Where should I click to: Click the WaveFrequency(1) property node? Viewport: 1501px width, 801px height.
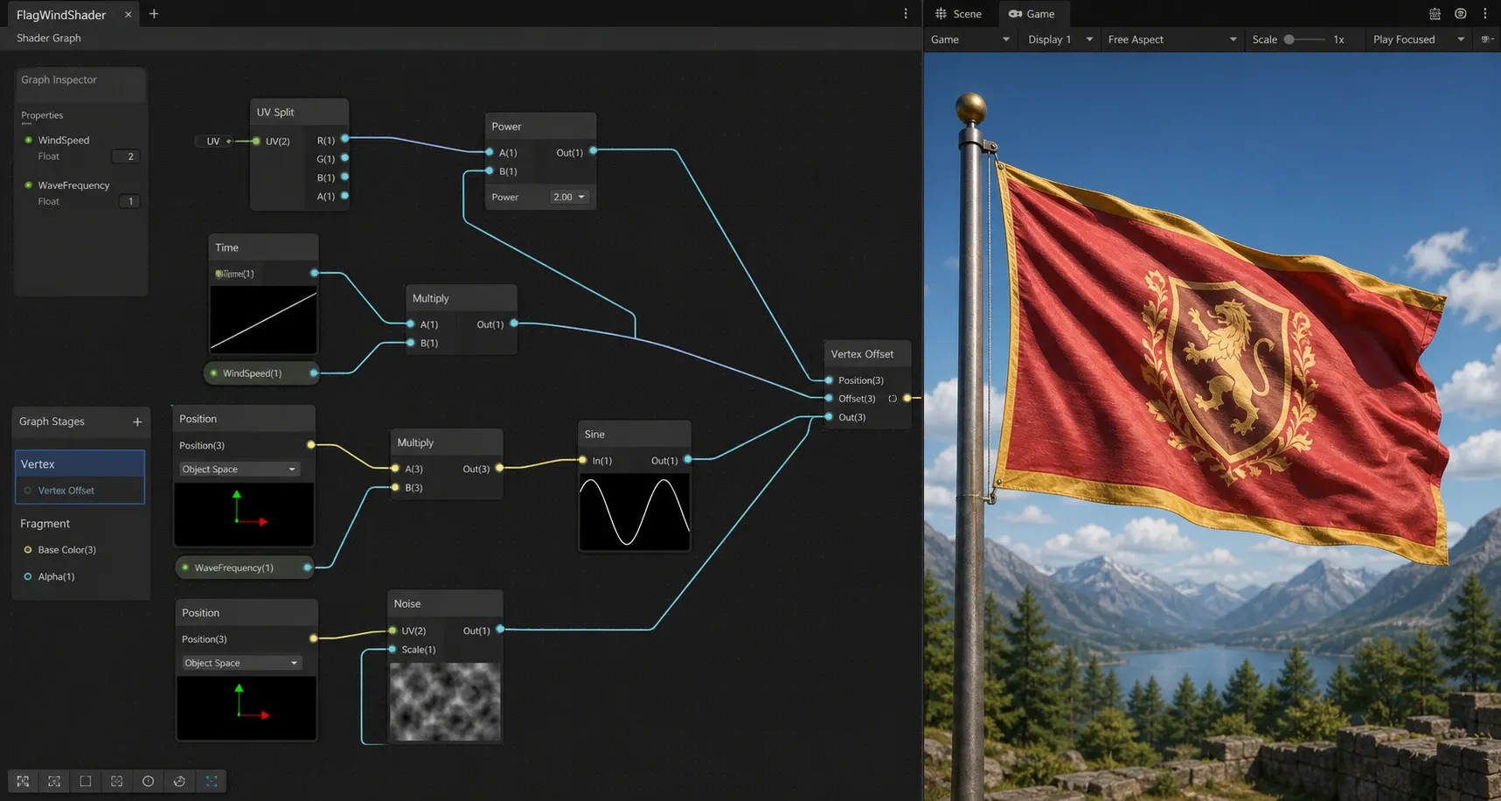245,568
